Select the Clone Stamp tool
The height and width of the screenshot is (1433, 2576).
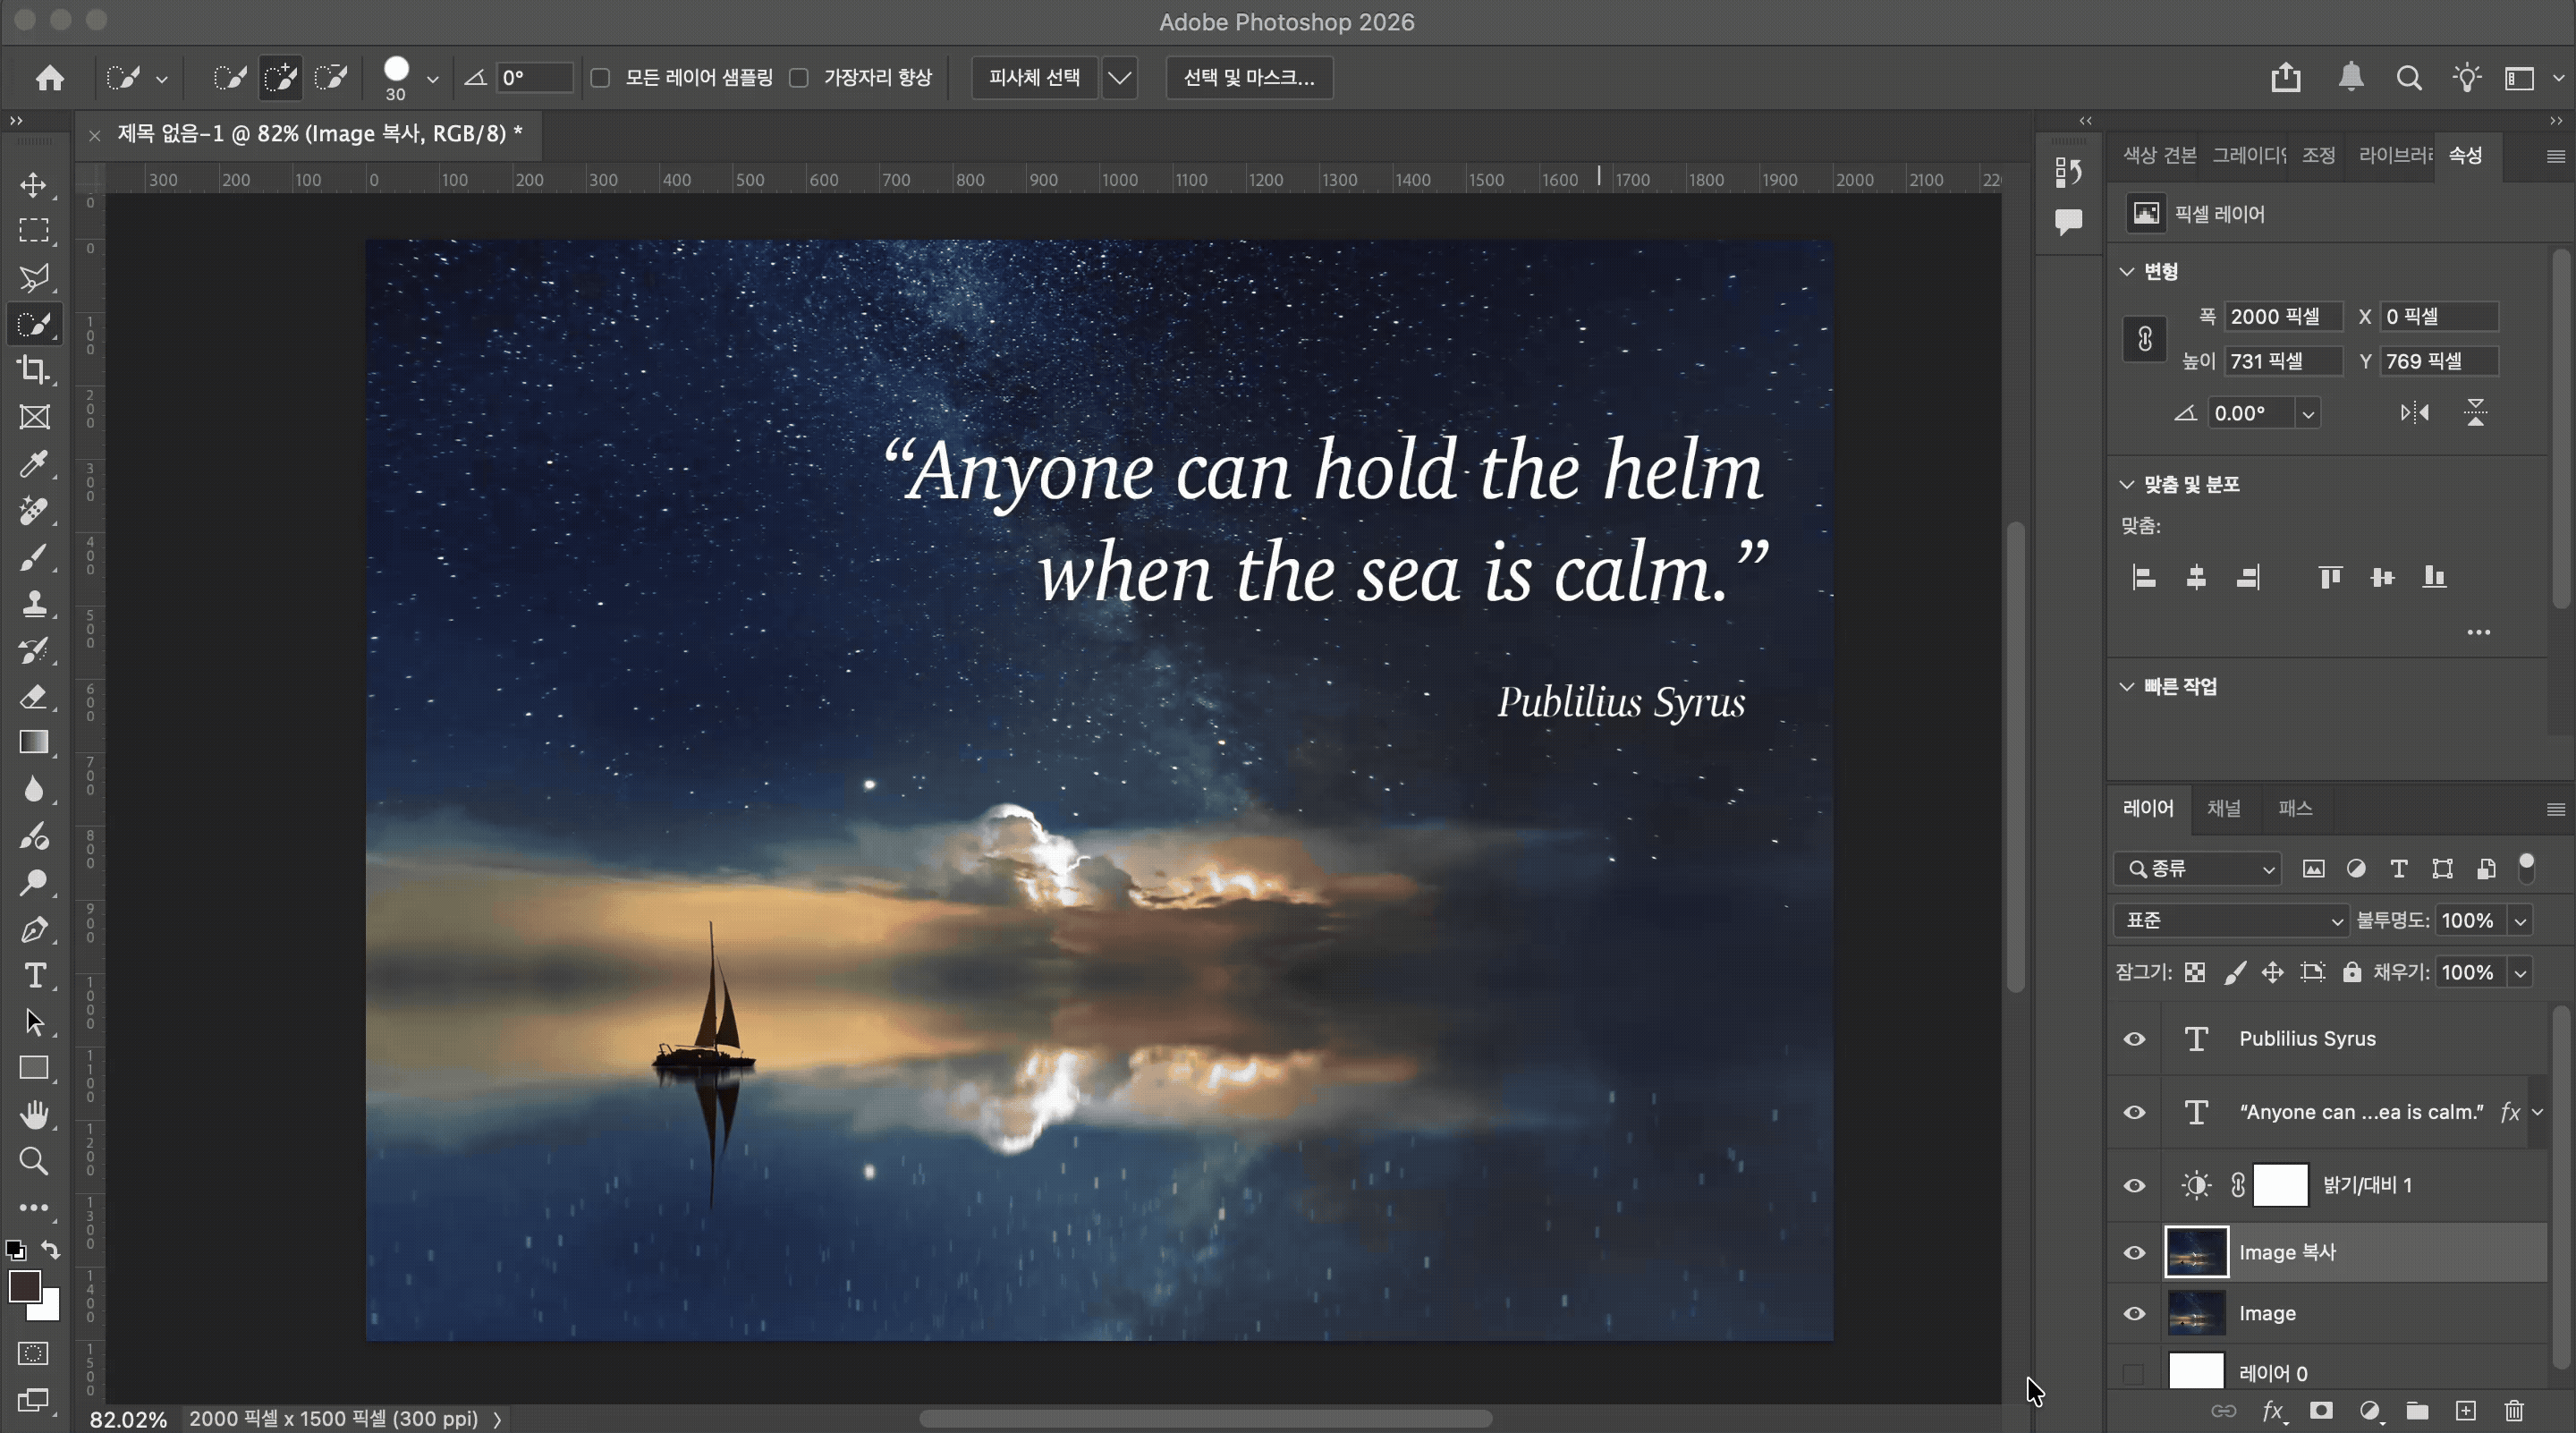tap(34, 604)
